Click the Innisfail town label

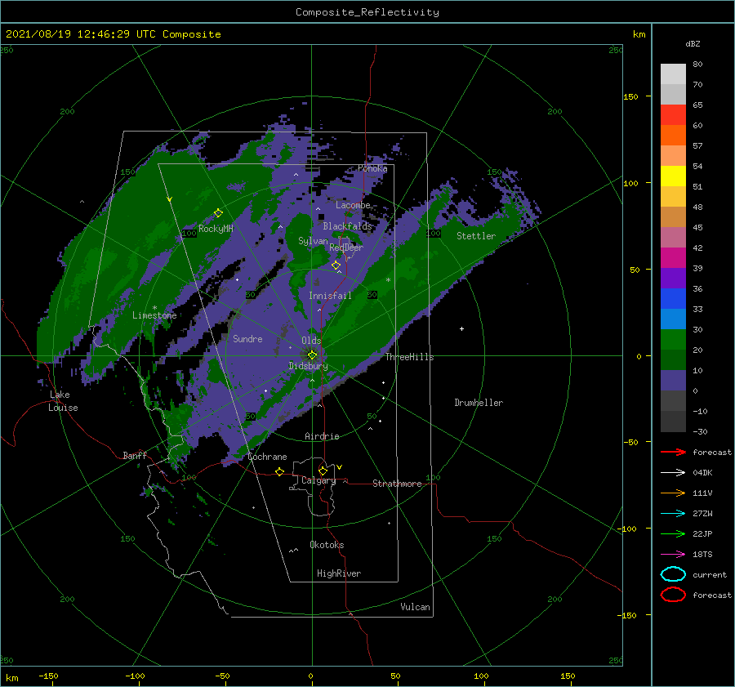[330, 296]
